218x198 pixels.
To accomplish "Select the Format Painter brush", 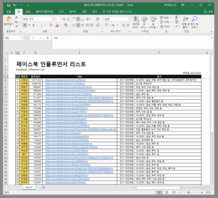I will pos(16,26).
